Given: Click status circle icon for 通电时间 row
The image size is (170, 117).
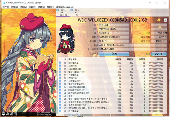Looking at the screenshot, I should coord(60,78).
